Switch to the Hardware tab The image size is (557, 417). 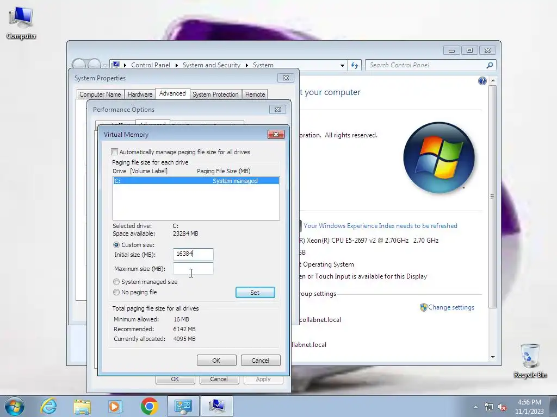tap(140, 94)
